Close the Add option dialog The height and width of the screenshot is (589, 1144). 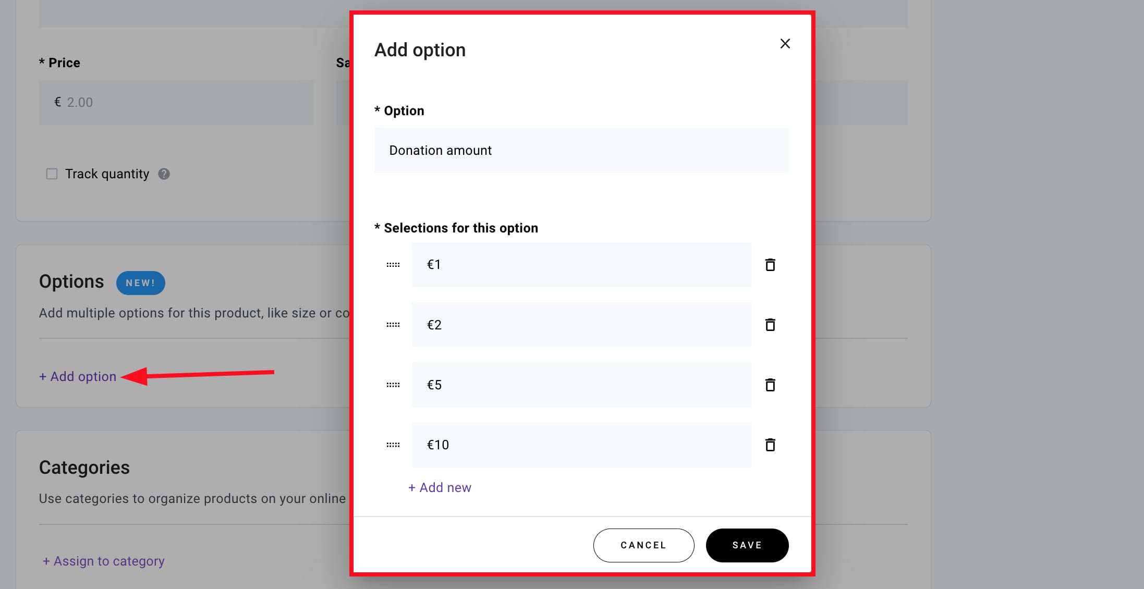(785, 44)
